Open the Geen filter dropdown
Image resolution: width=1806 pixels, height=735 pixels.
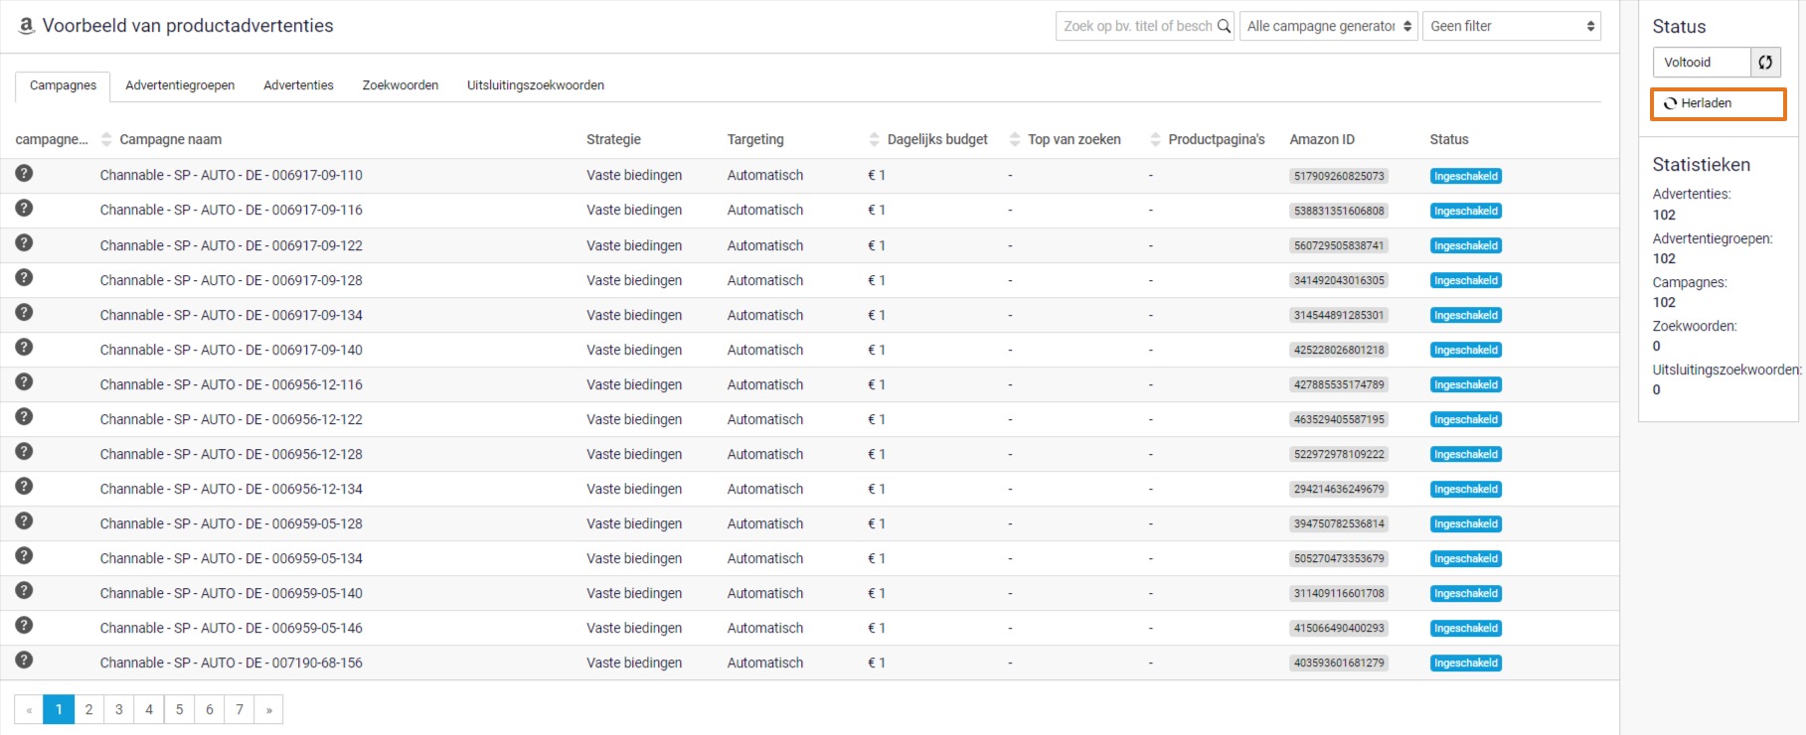[1512, 26]
